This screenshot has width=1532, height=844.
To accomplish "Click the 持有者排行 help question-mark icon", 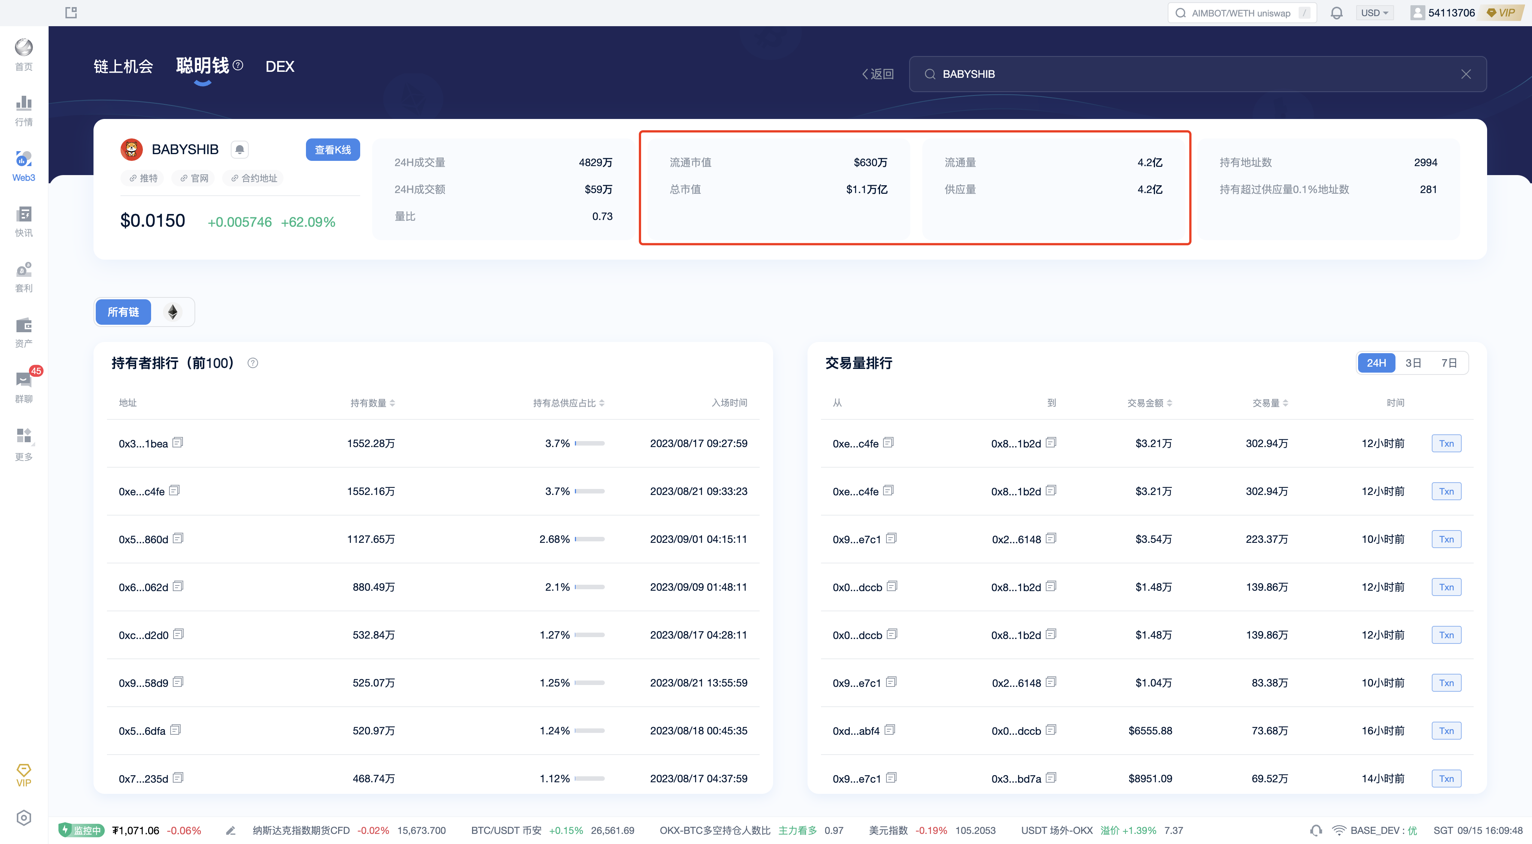I will point(253,363).
